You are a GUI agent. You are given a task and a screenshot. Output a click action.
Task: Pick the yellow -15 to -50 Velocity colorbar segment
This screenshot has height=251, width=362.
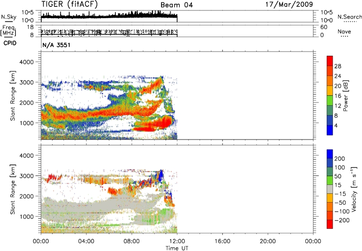pos(330,198)
